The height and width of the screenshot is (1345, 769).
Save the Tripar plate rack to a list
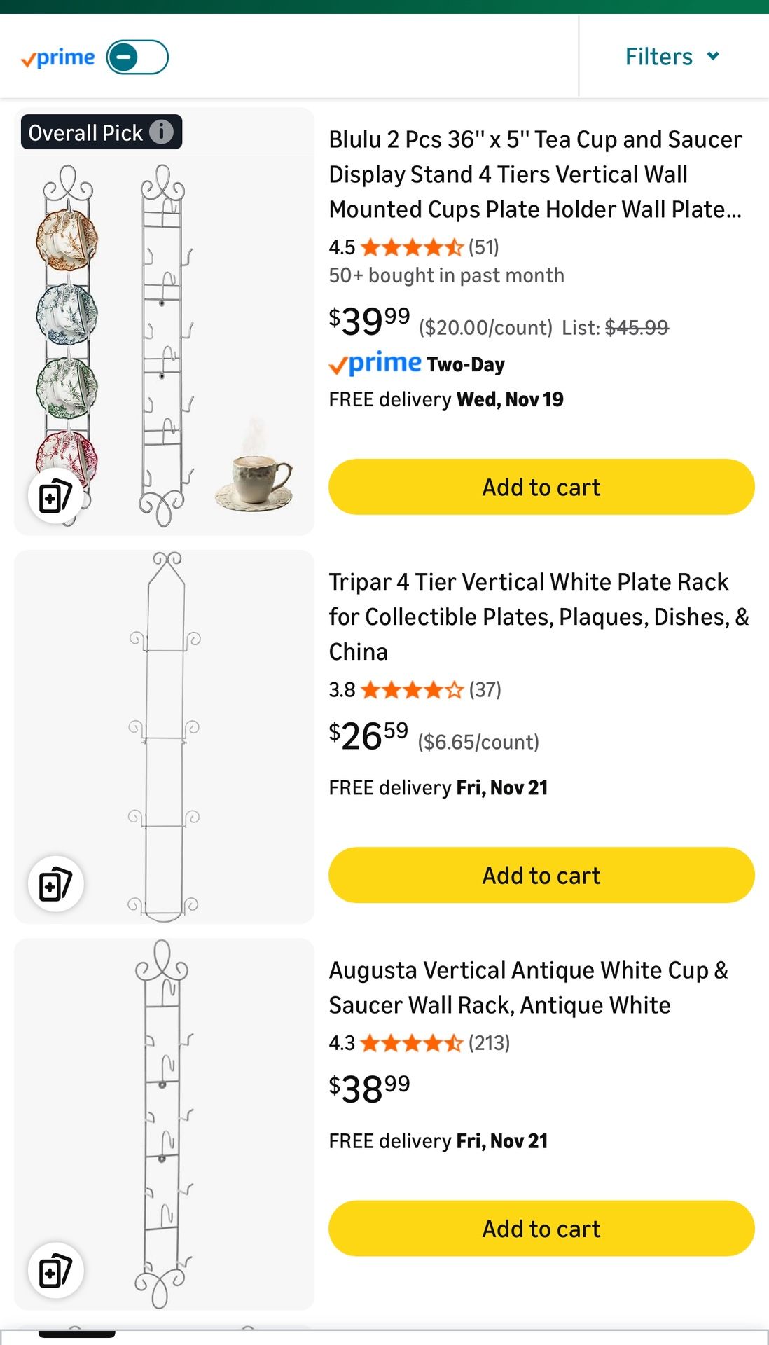click(55, 884)
